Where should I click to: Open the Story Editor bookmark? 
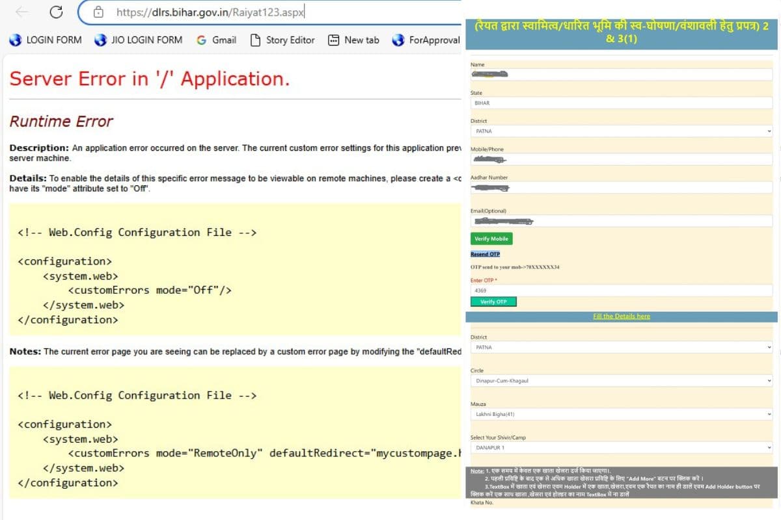[x=282, y=40]
